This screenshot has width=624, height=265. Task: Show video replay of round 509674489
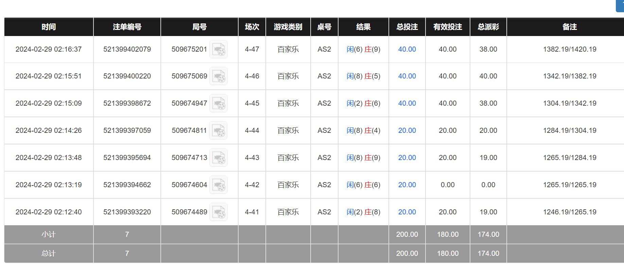click(218, 212)
